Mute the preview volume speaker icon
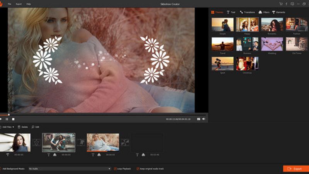Screen dimensions: 309x174 tap(204, 119)
